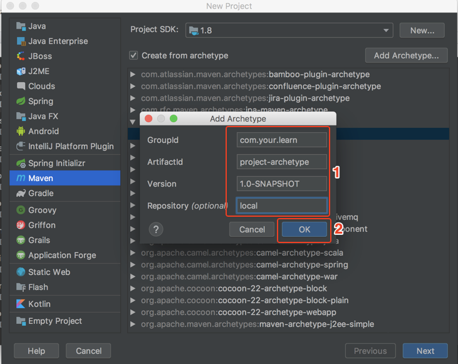Click the Android robot icon
The height and width of the screenshot is (364, 458).
tap(21, 131)
